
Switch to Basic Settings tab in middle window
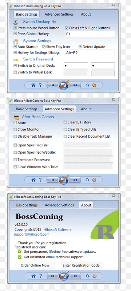[x=27, y=109]
